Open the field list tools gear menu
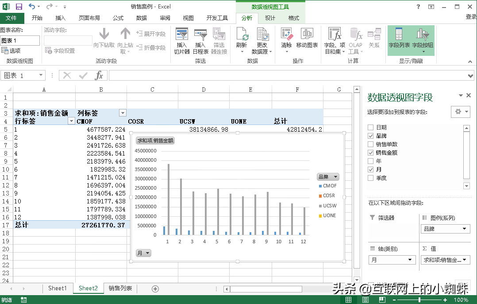The height and width of the screenshot is (304, 477). 461,112
